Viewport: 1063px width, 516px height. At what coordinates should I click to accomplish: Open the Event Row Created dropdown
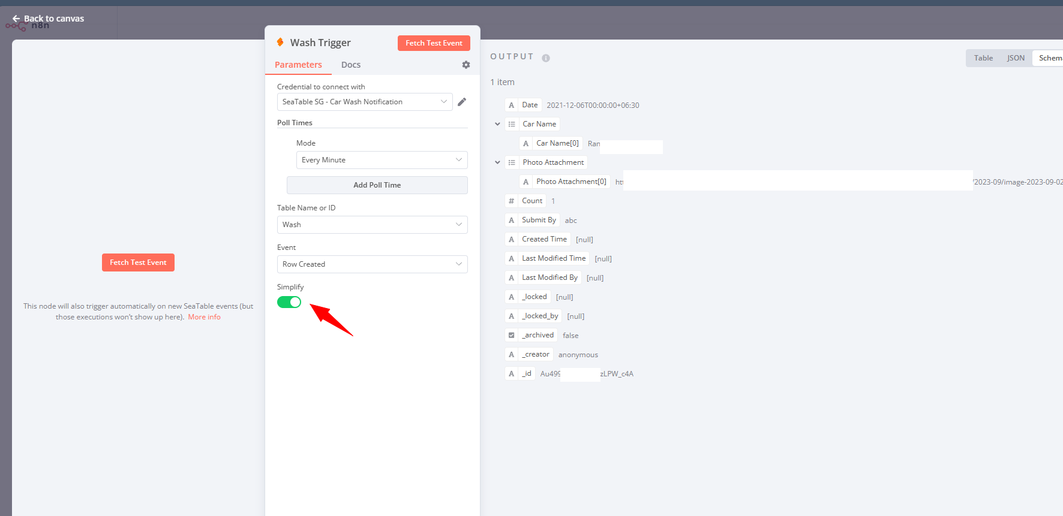point(372,264)
